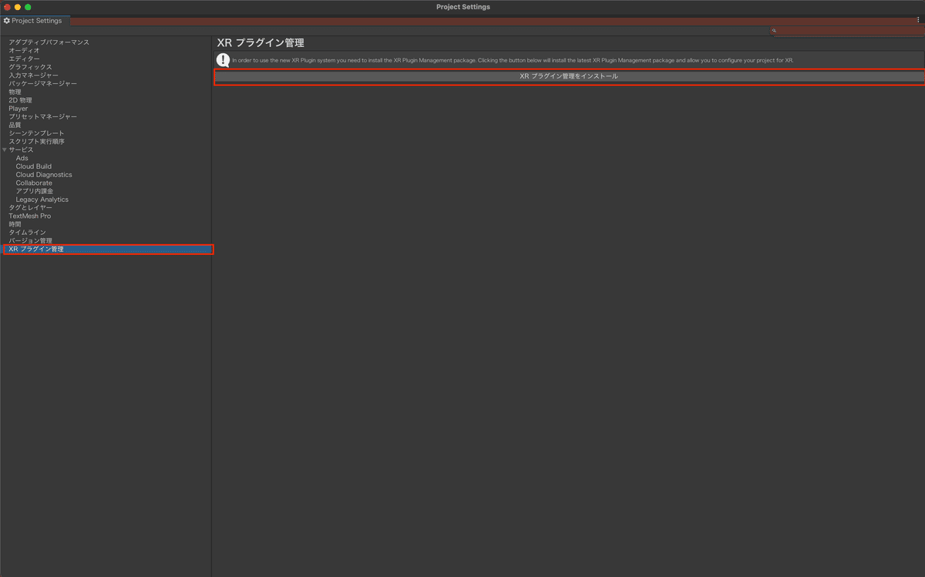The height and width of the screenshot is (577, 925).
Task: Click the search magnifier icon
Action: [775, 32]
